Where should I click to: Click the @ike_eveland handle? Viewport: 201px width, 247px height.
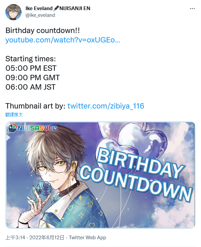(40, 15)
